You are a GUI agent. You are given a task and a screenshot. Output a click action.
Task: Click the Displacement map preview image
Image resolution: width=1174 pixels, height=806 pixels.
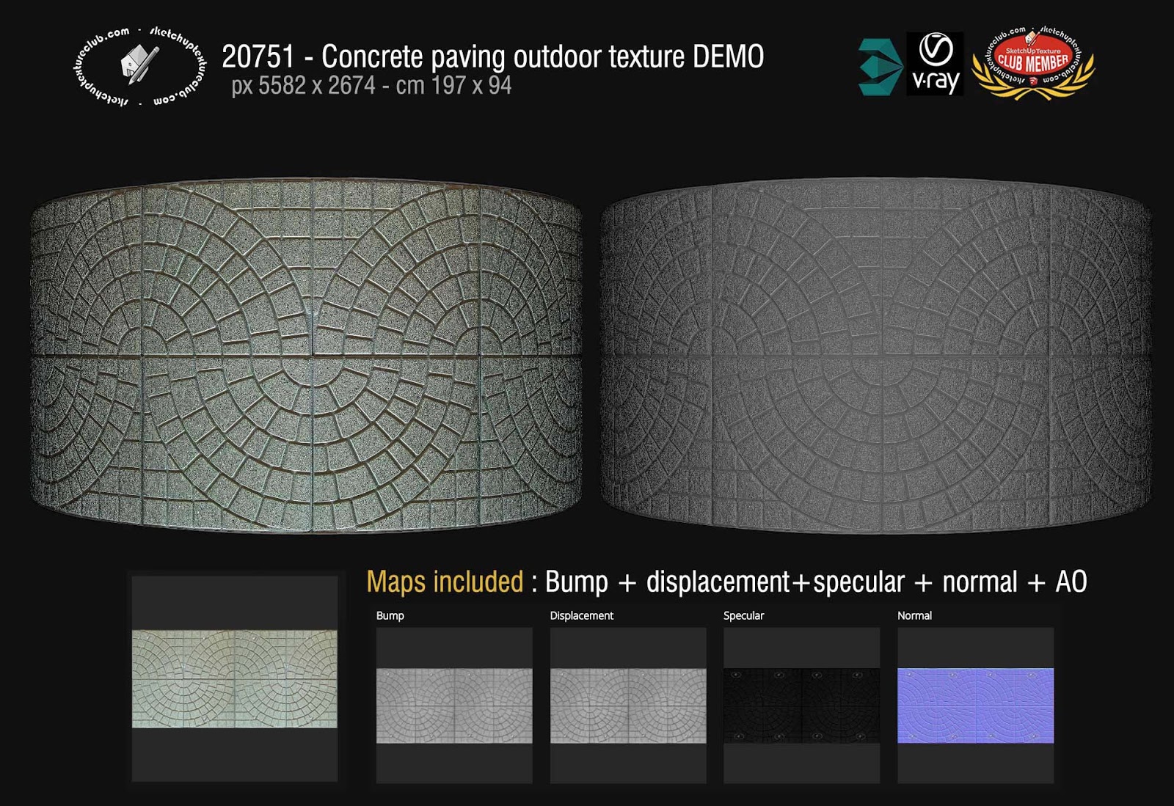[x=627, y=704]
